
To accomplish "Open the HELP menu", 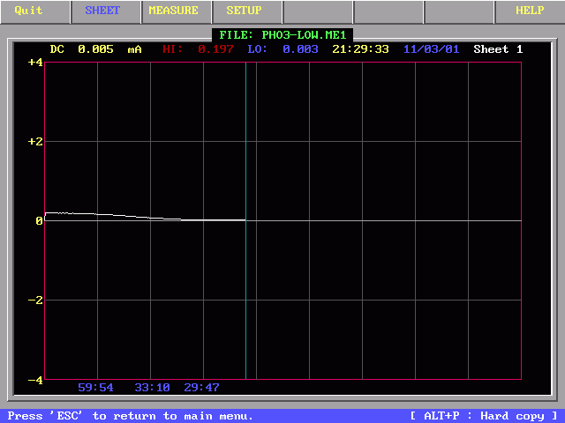I will pos(530,11).
